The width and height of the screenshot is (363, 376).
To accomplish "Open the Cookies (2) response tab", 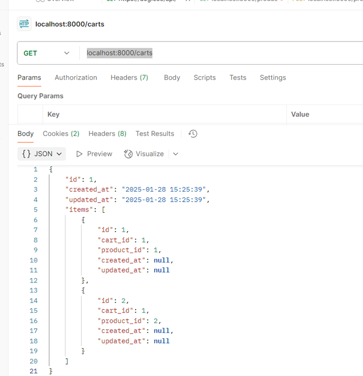I will click(x=61, y=133).
